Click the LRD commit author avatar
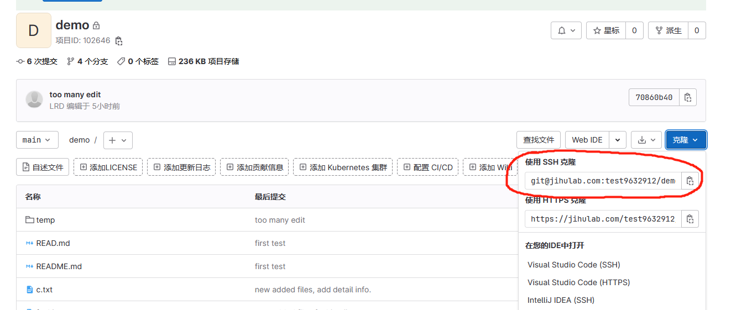The height and width of the screenshot is (310, 731). (34, 99)
